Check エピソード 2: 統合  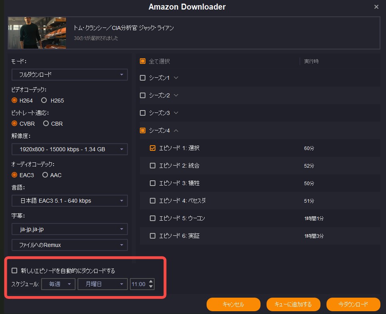(x=153, y=166)
